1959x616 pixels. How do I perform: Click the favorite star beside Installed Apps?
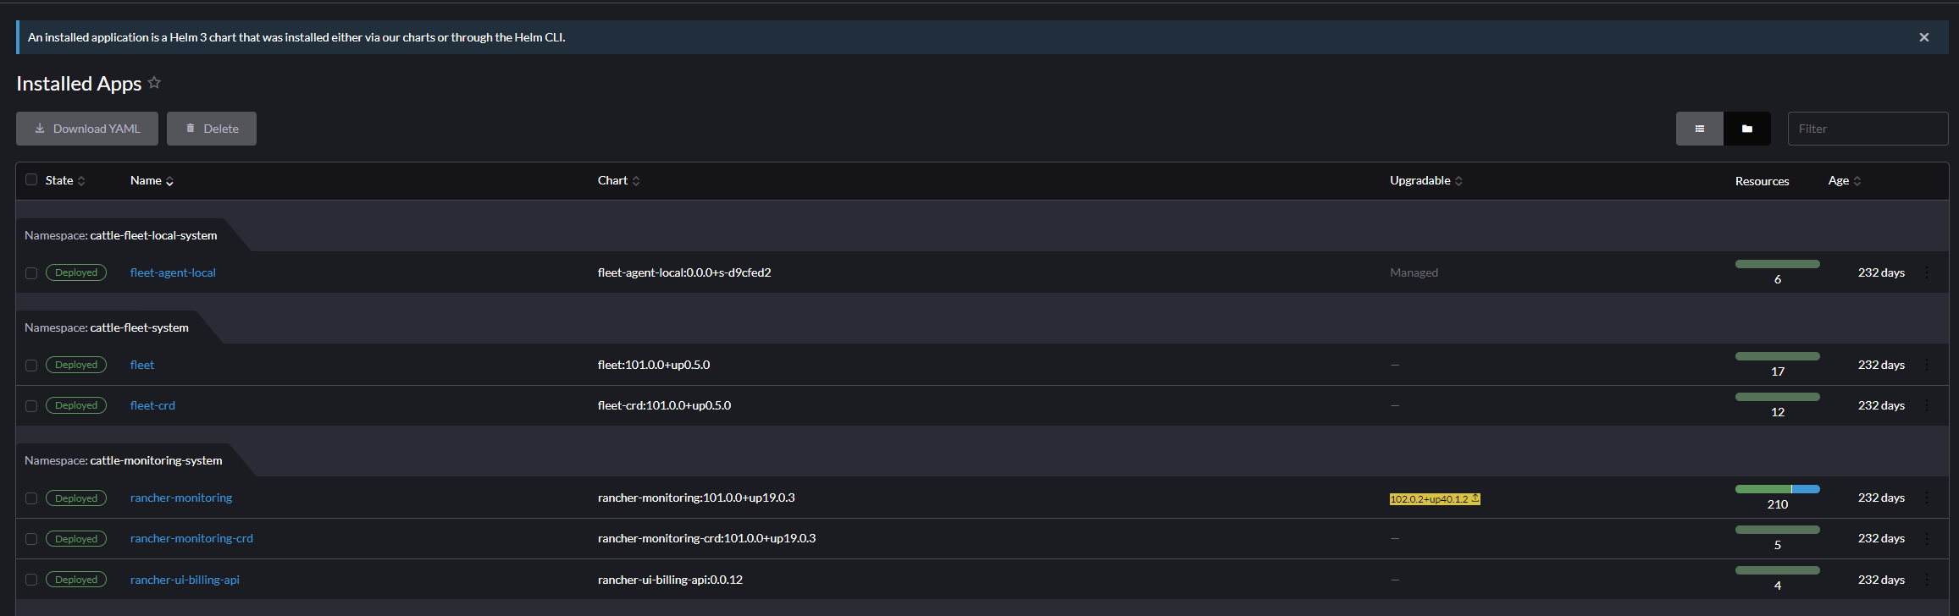tap(154, 83)
